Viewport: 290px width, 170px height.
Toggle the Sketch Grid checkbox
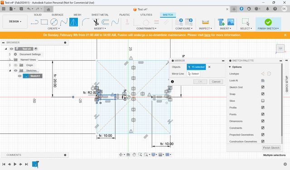[263, 87]
